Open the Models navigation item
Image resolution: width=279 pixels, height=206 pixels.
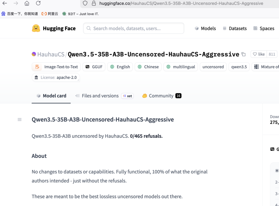(x=205, y=28)
